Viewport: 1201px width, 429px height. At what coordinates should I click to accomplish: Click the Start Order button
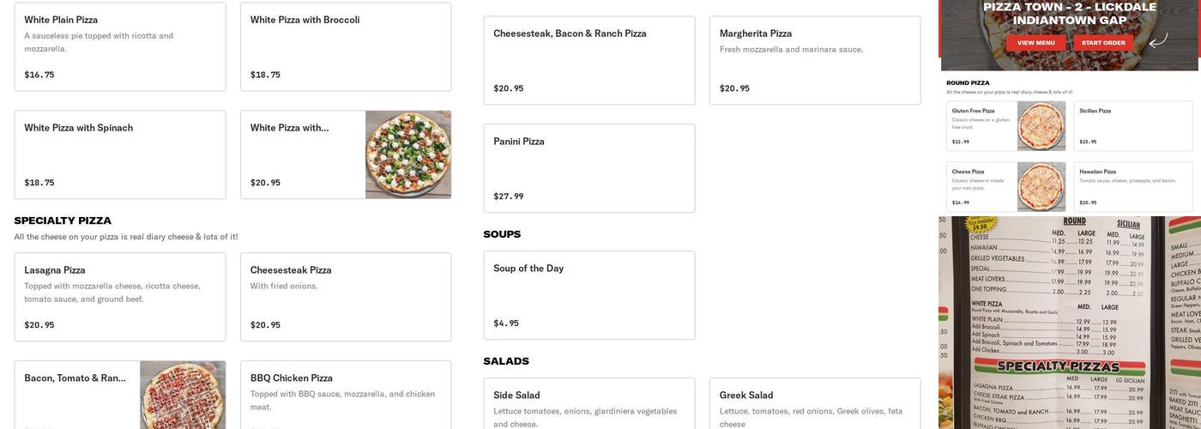pos(1102,43)
